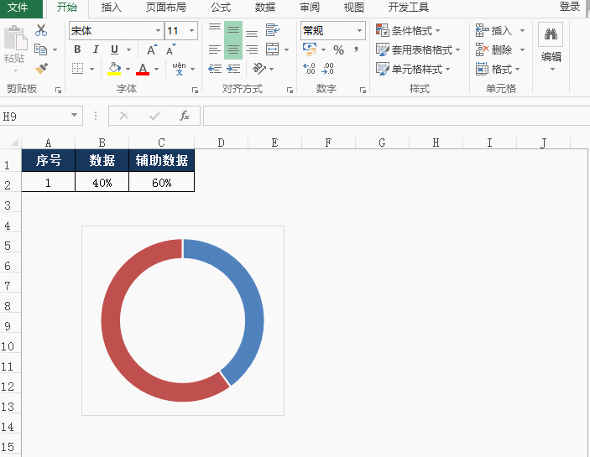Click the 登录 sign-in link
This screenshot has height=457, width=590.
click(569, 7)
